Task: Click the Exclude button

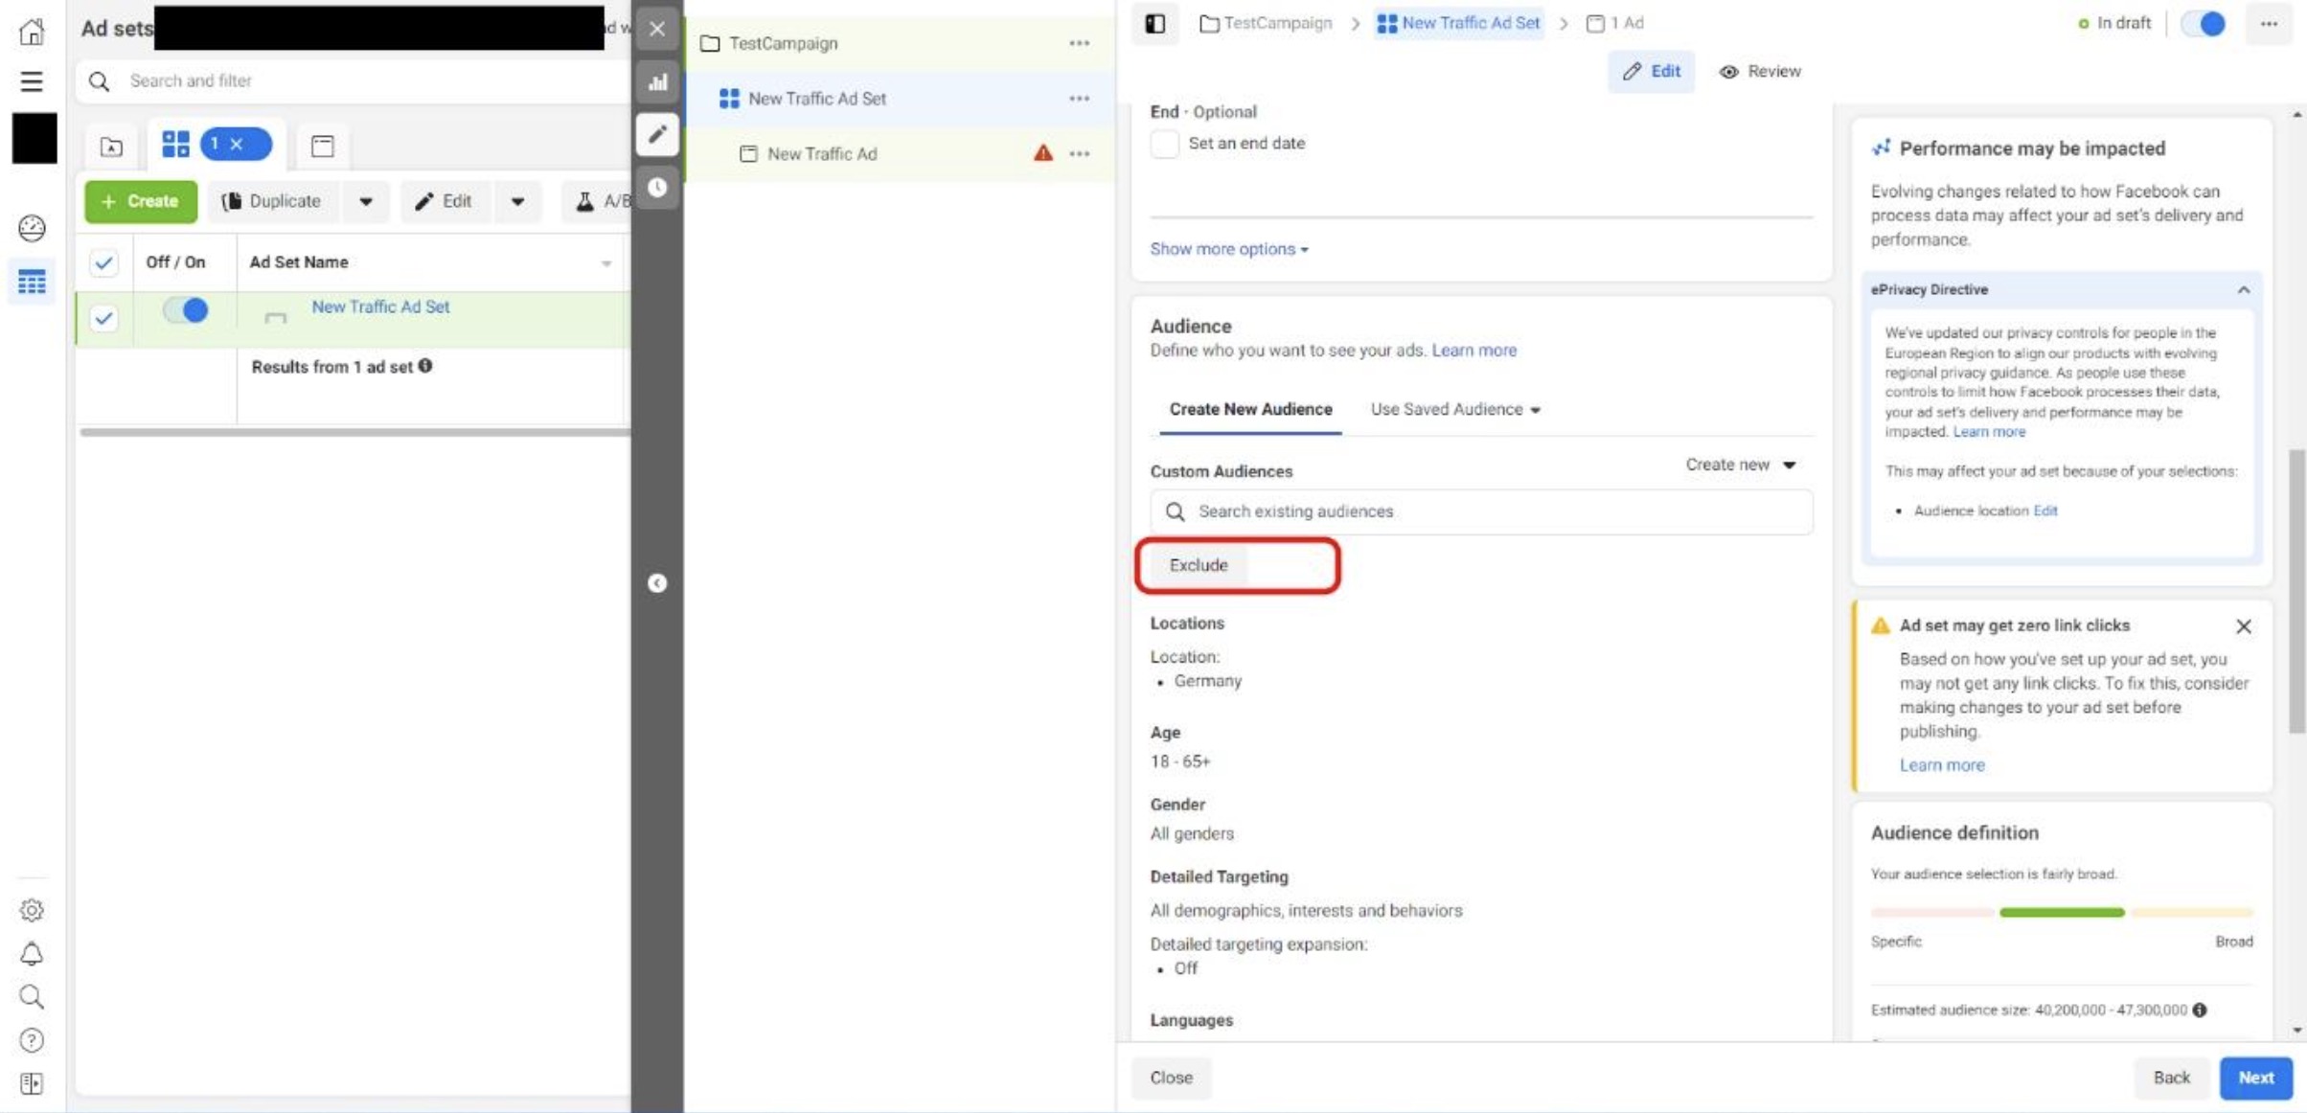Action: (x=1199, y=565)
